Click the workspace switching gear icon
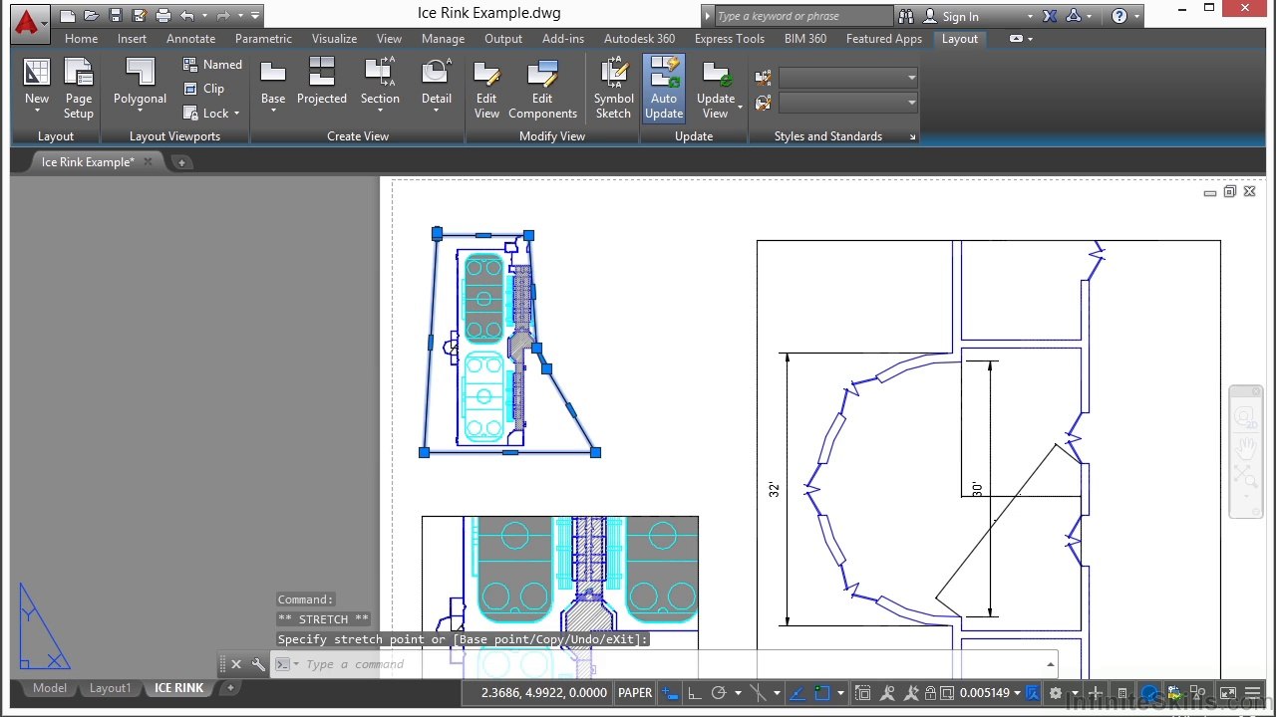Viewport: 1276px width, 717px height. pyautogui.click(x=1056, y=693)
